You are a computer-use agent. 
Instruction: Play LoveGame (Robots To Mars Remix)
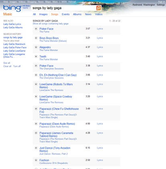(36, 84)
